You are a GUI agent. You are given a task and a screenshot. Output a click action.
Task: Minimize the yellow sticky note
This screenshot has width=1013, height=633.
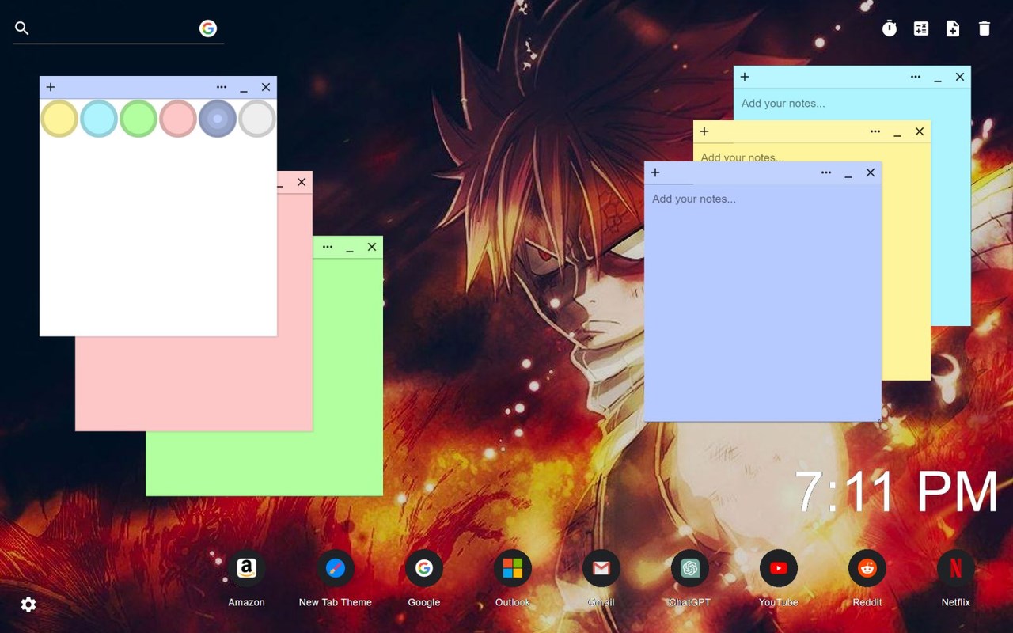[x=897, y=132]
